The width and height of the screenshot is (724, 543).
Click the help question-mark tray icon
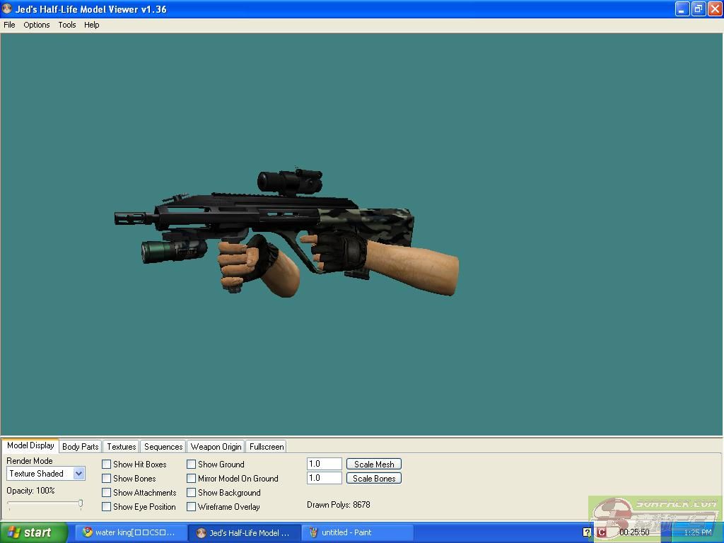(x=587, y=532)
